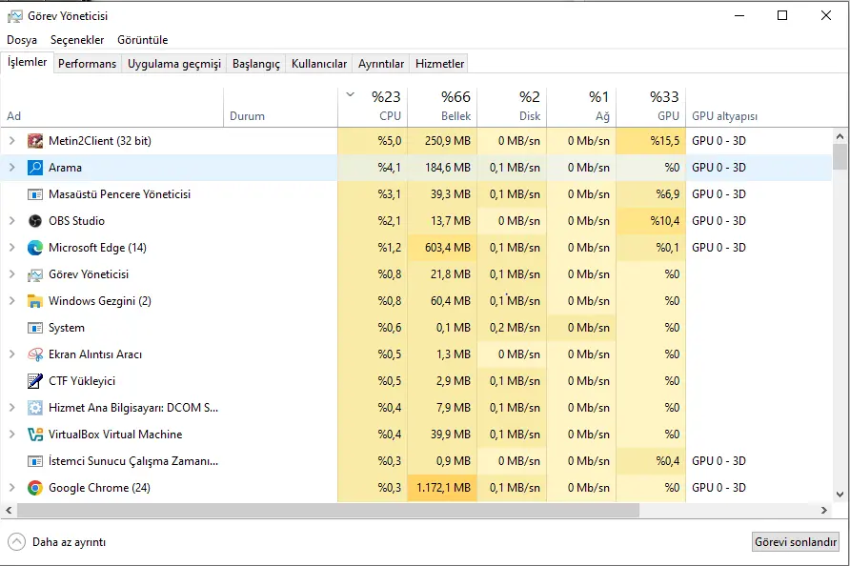Expand the OBS Studio process group
850x566 pixels.
coord(12,221)
